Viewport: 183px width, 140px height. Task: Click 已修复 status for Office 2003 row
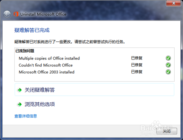(x=137, y=72)
